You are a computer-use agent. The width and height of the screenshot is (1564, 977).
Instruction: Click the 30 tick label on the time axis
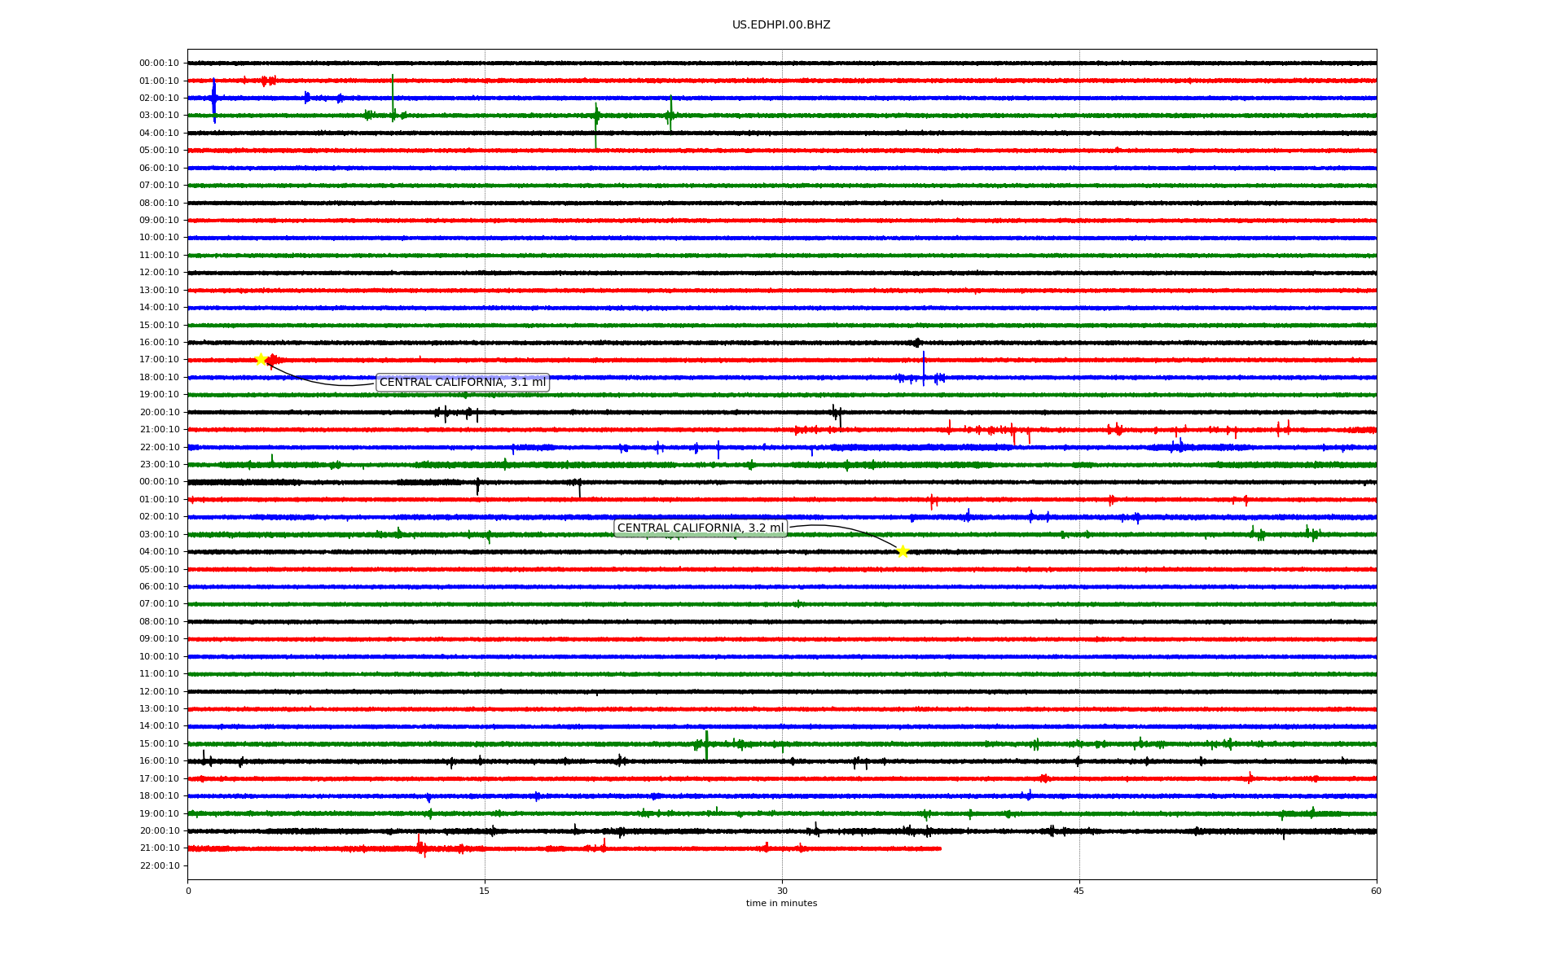click(x=782, y=891)
